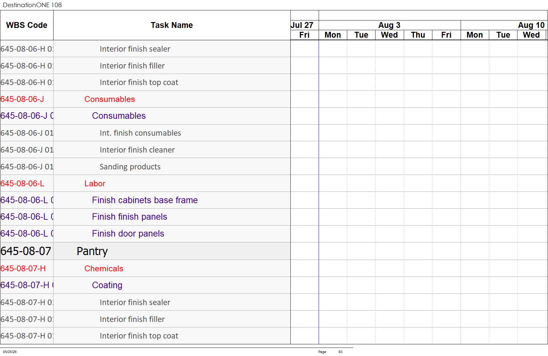
Task: Select the Finish finish panels task
Action: coord(130,217)
